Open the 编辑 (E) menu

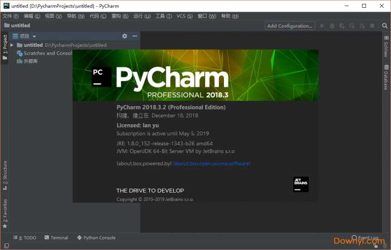32,16
